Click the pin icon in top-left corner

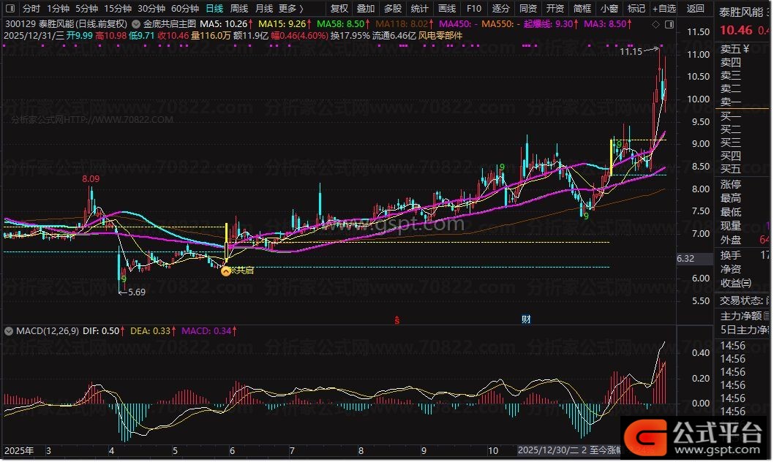click(10, 9)
